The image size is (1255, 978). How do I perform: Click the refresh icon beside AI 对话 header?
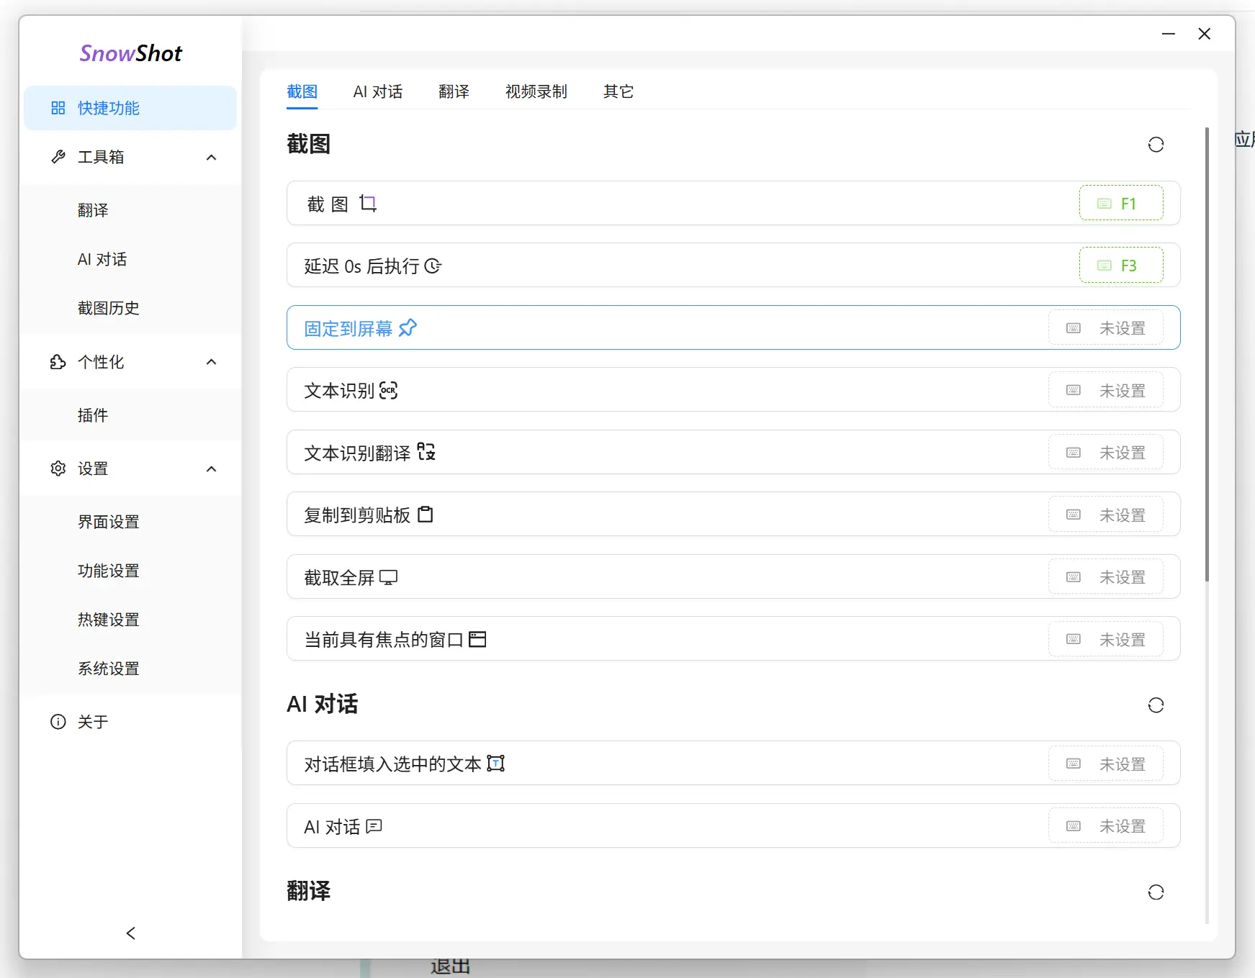1156,705
